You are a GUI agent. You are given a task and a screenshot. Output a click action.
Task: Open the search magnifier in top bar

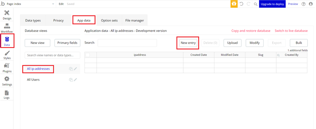point(255,4)
